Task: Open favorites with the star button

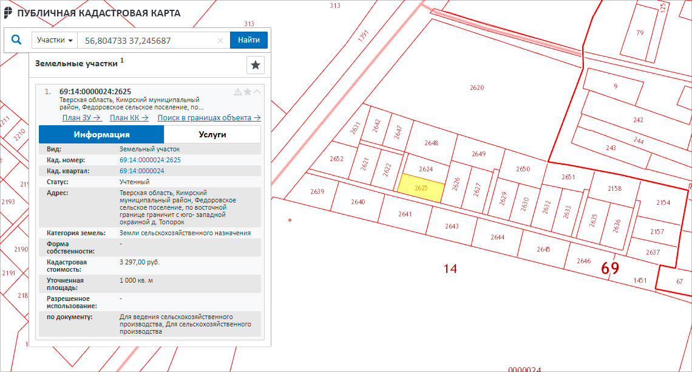Action: tap(256, 66)
